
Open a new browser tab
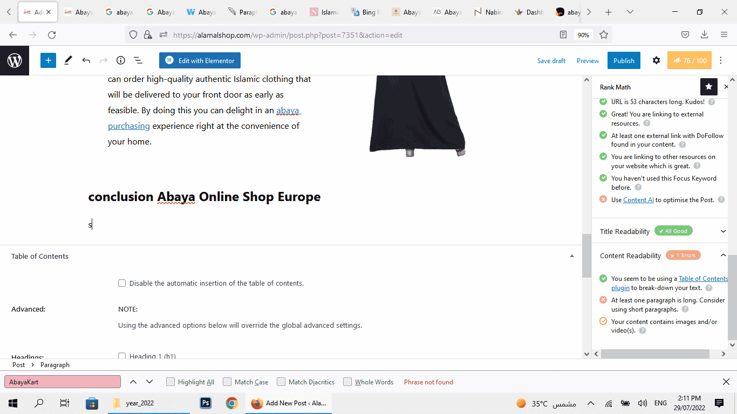coord(608,12)
